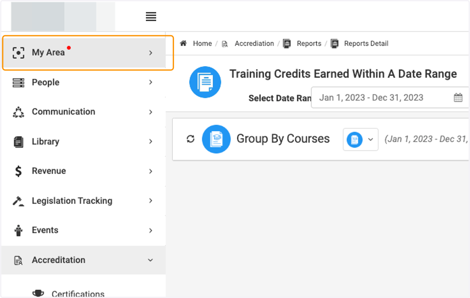
Task: Click the Events podium speaker icon
Action: pyautogui.click(x=18, y=230)
